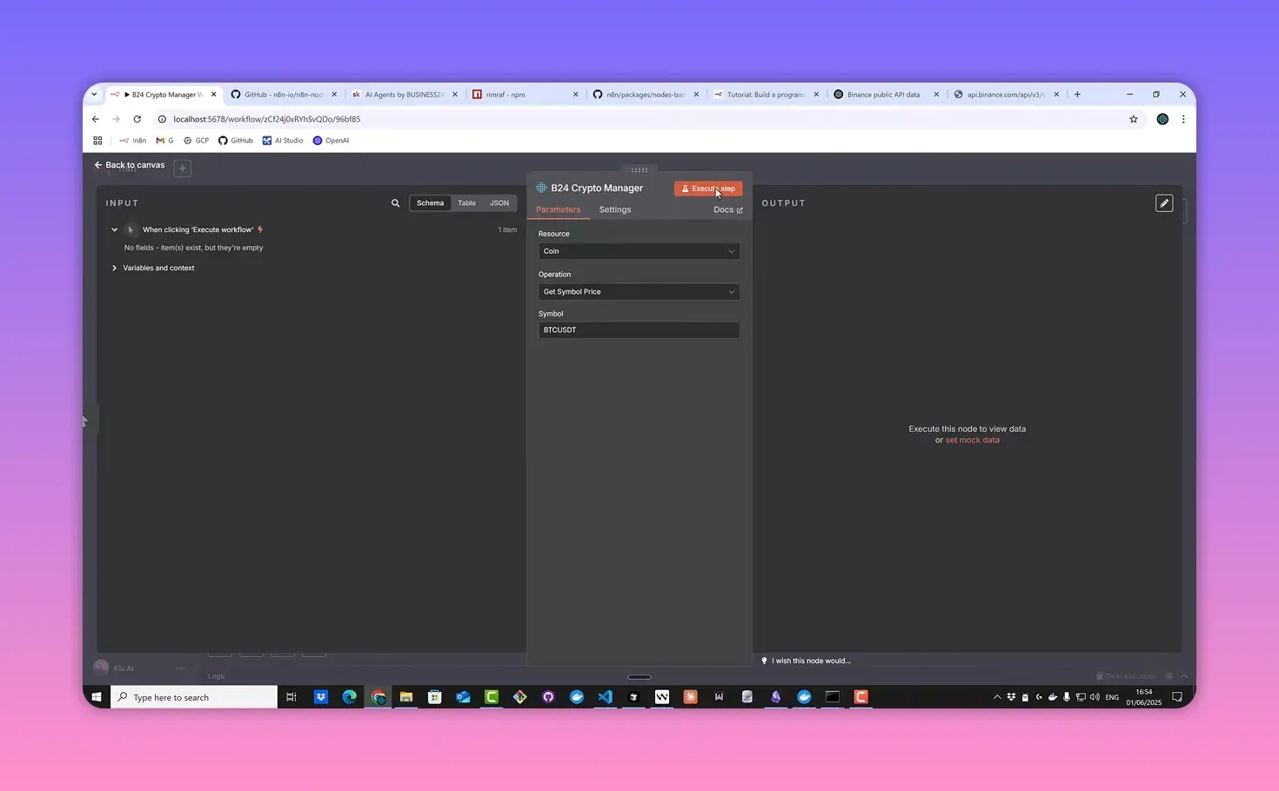Open the !n8n bookmark in the bookmarks bar
This screenshot has height=791, width=1279.
[x=132, y=140]
